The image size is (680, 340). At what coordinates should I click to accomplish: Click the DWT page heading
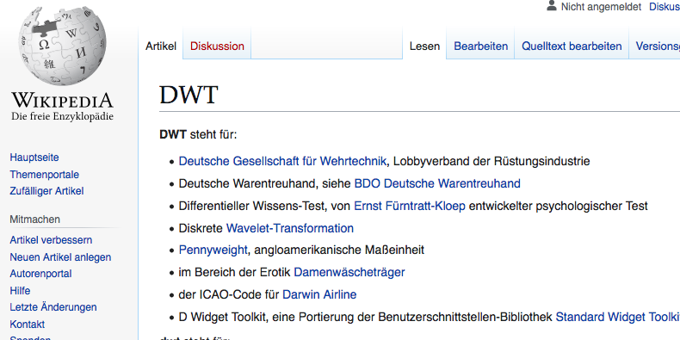coord(189,95)
